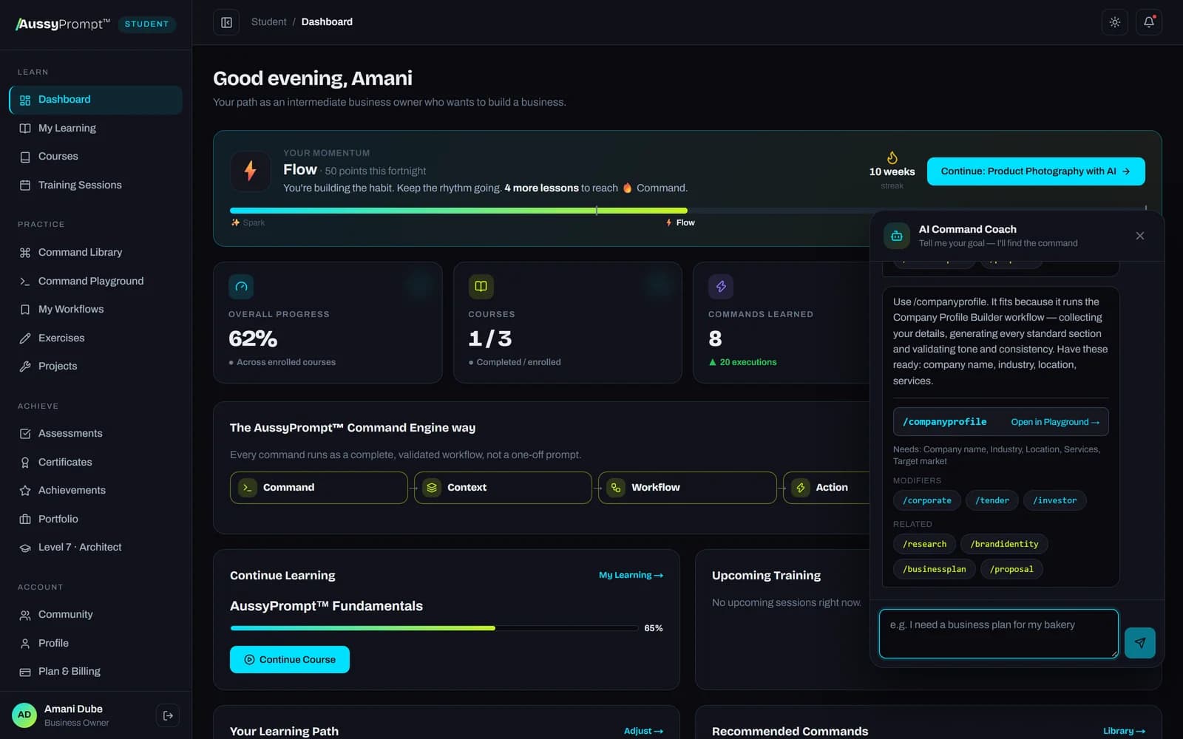Click the Courses book icon
This screenshot has height=739, width=1183.
click(x=481, y=287)
